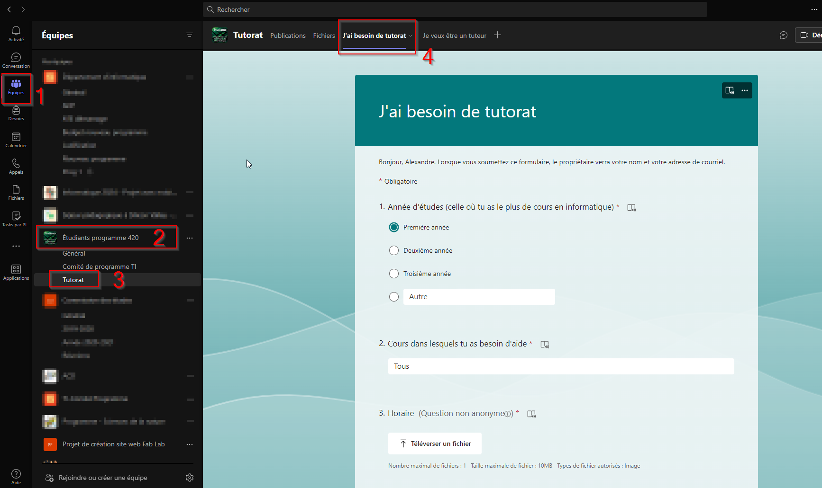Go forward with the right arrow

(x=23, y=9)
